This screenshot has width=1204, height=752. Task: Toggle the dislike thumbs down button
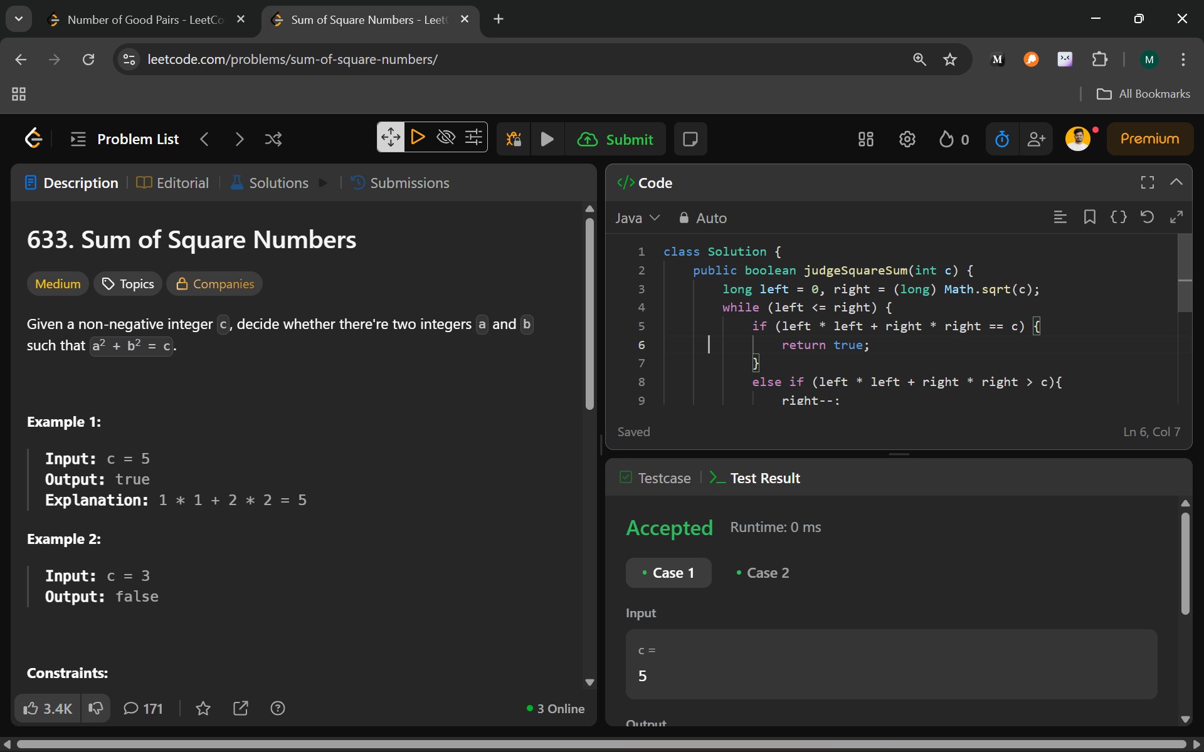96,708
